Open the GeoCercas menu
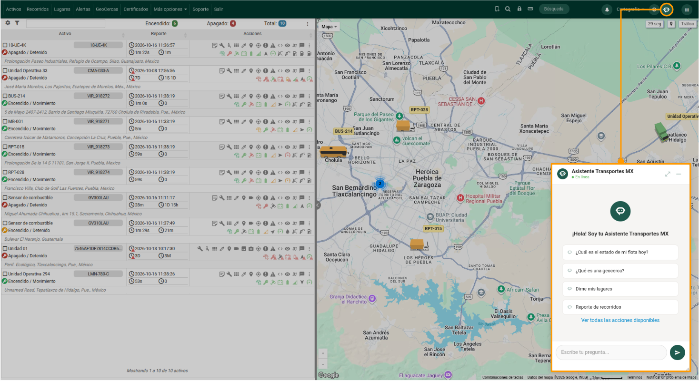Image resolution: width=699 pixels, height=381 pixels. 107,9
